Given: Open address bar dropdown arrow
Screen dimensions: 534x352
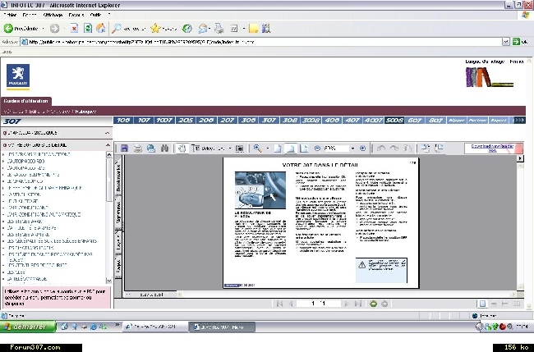Looking at the screenshot, I should [506, 42].
